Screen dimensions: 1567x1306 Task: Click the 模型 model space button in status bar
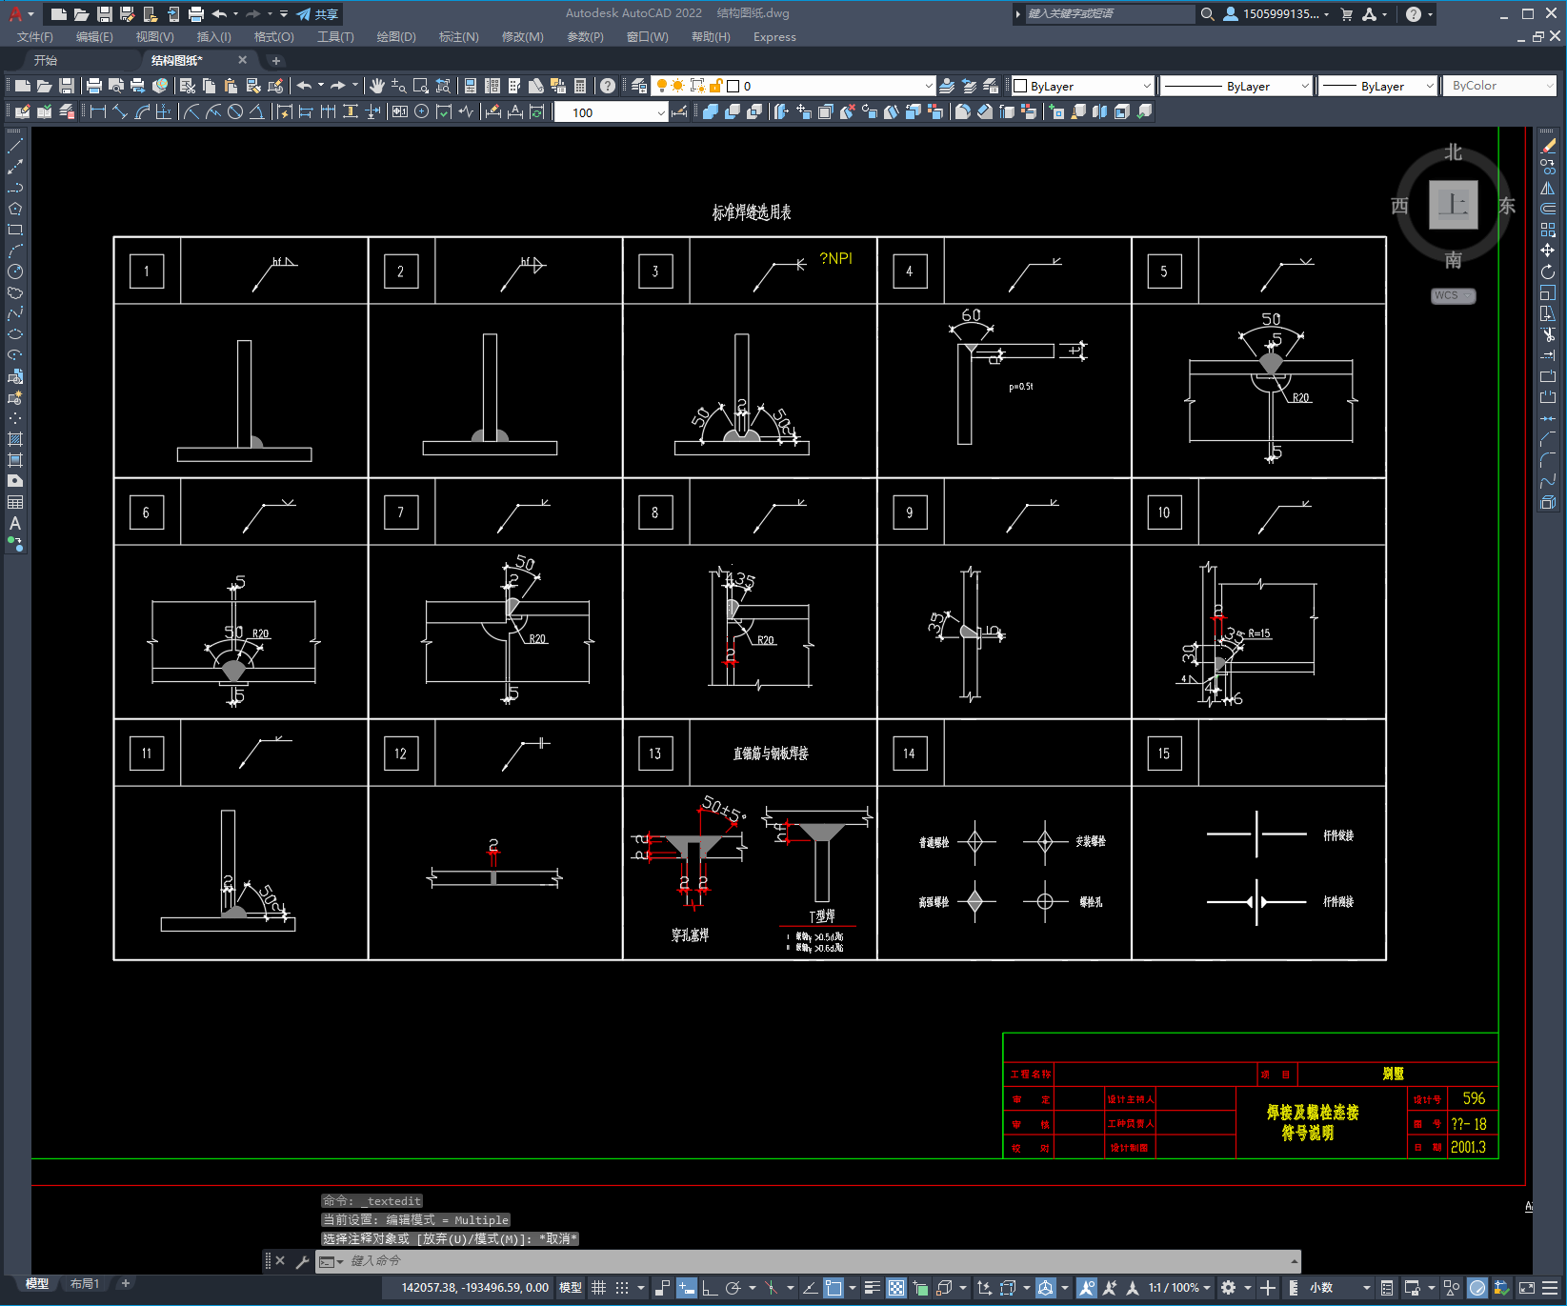click(571, 1288)
